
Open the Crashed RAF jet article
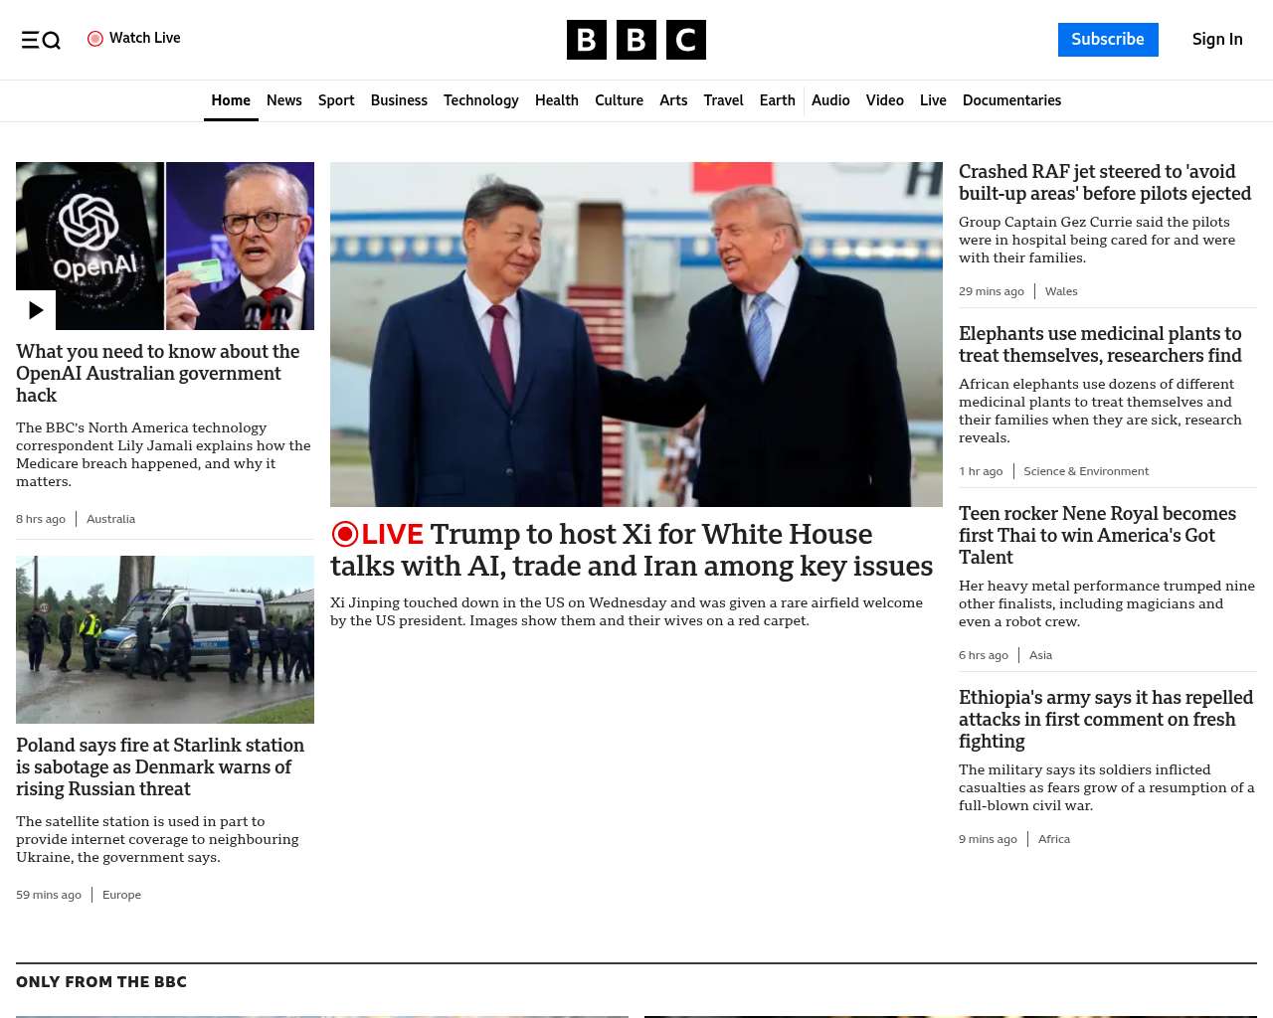pyautogui.click(x=1105, y=183)
